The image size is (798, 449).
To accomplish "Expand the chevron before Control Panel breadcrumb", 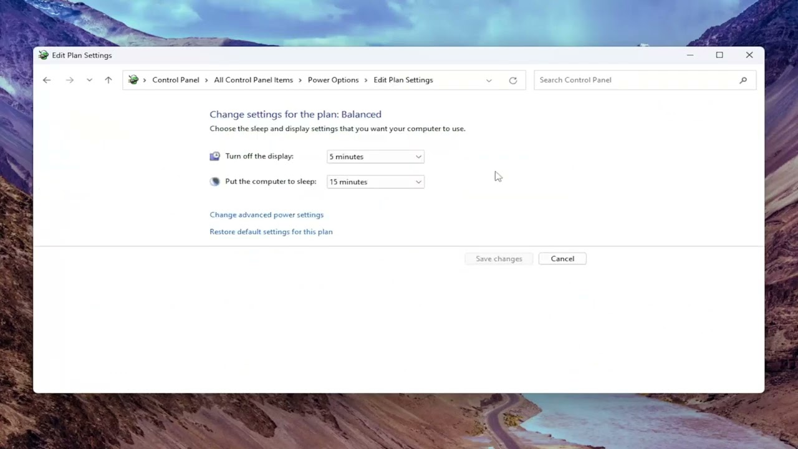I will pyautogui.click(x=145, y=80).
